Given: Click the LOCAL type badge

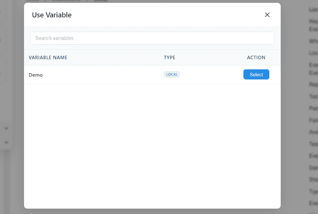Looking at the screenshot, I should (x=172, y=74).
